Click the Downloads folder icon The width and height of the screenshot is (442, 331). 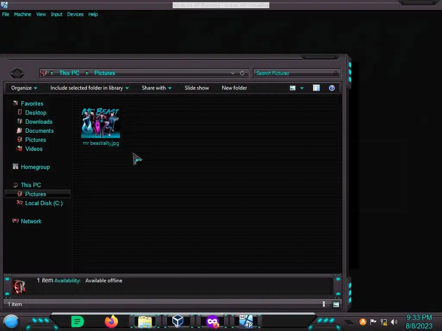(x=20, y=121)
